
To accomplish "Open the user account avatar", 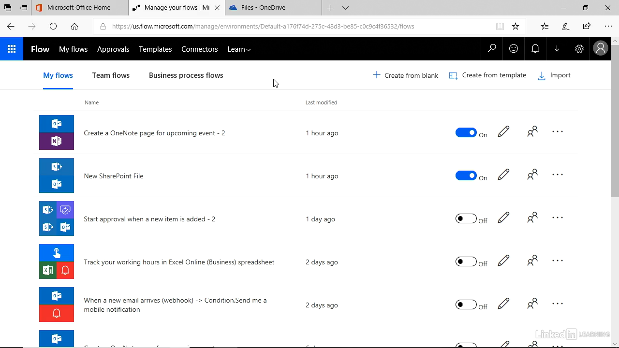I will (x=601, y=48).
